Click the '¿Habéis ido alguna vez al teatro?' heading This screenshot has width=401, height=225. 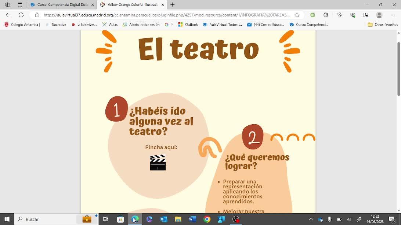click(161, 121)
